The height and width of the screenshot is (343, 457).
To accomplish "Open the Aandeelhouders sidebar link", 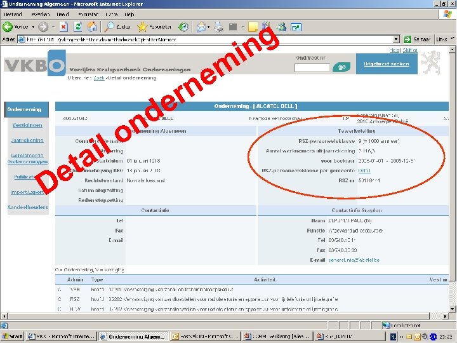I will pyautogui.click(x=27, y=207).
